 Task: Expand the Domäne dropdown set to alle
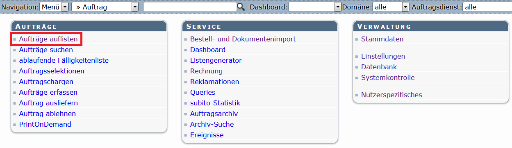click(391, 7)
